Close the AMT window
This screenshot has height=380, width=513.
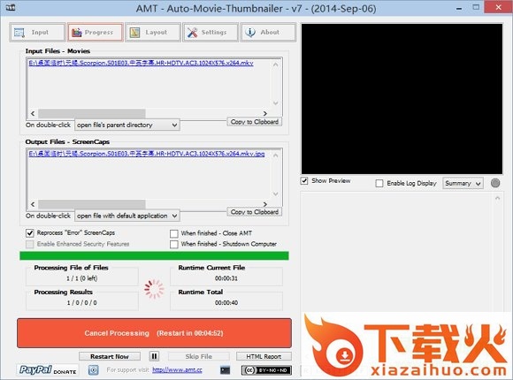[x=498, y=7]
